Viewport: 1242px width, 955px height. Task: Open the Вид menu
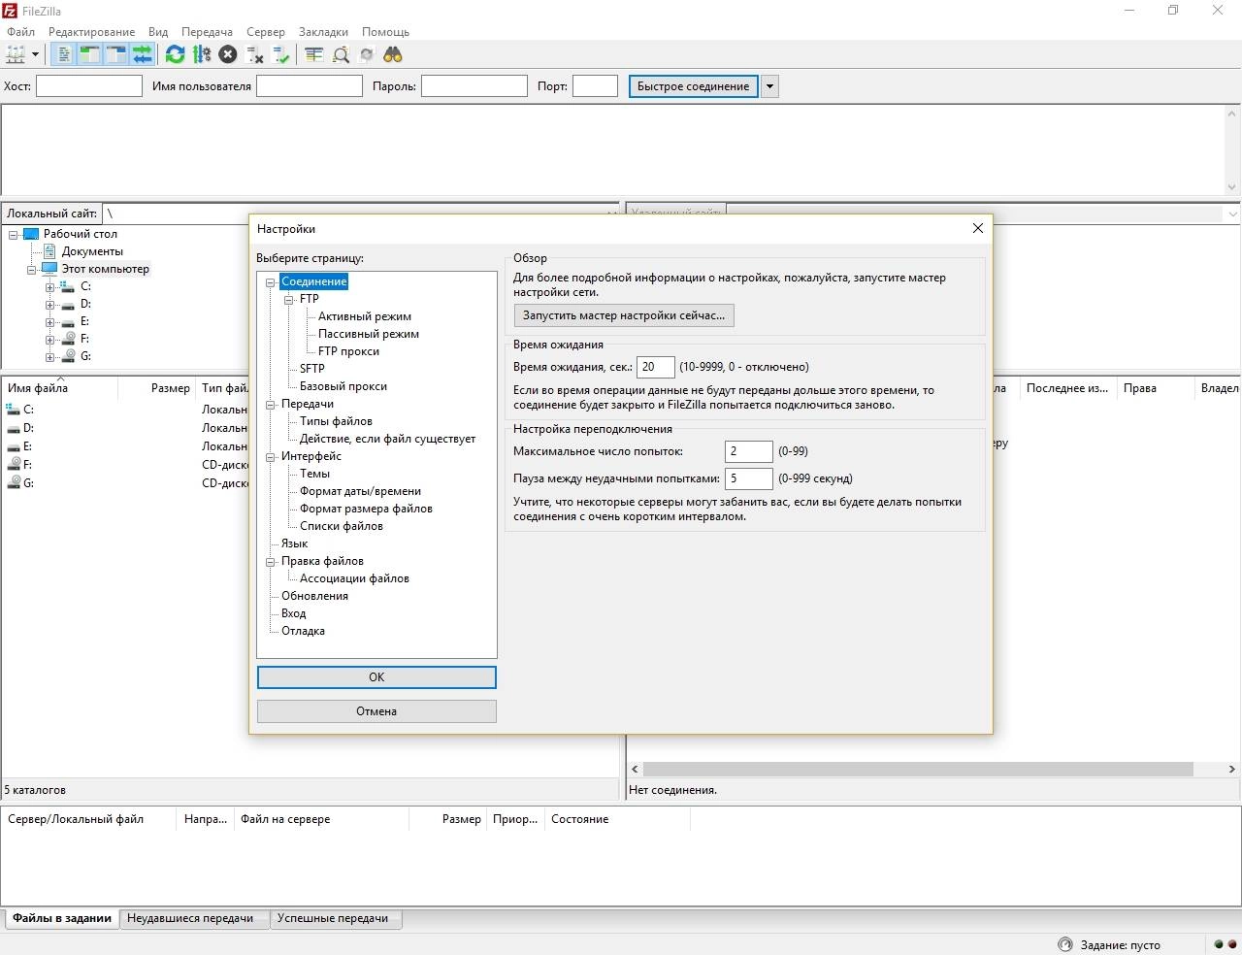coord(158,32)
